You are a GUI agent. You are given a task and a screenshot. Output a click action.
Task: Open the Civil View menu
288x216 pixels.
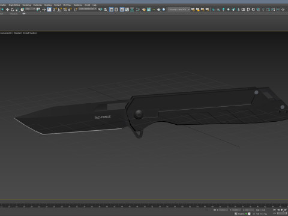67,5
